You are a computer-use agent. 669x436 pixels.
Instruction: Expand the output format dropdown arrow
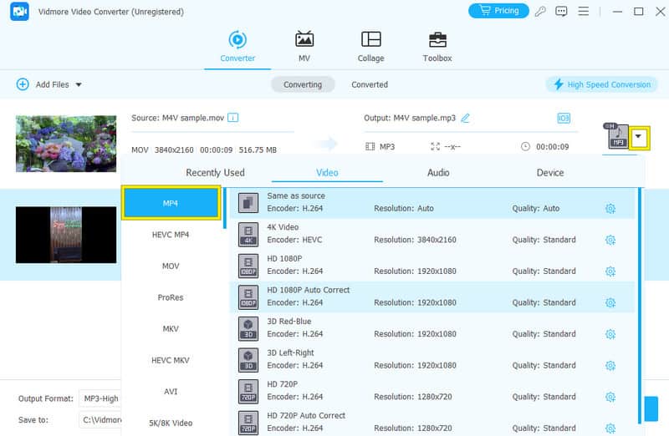639,136
